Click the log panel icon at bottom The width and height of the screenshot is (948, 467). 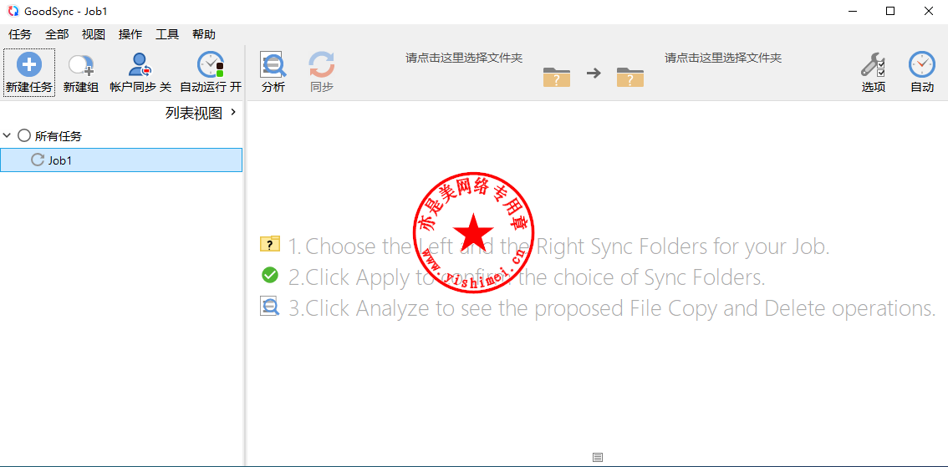[x=598, y=457]
